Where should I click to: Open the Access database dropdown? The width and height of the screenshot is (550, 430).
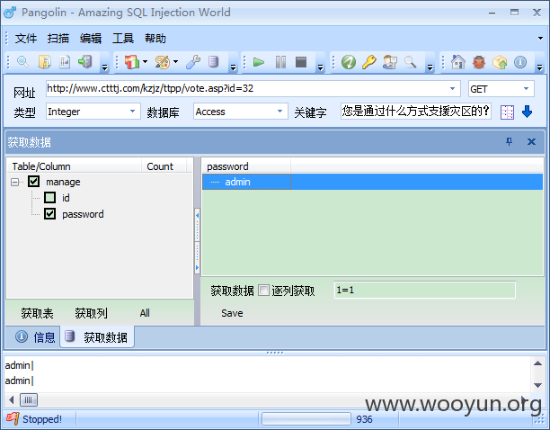pyautogui.click(x=279, y=112)
